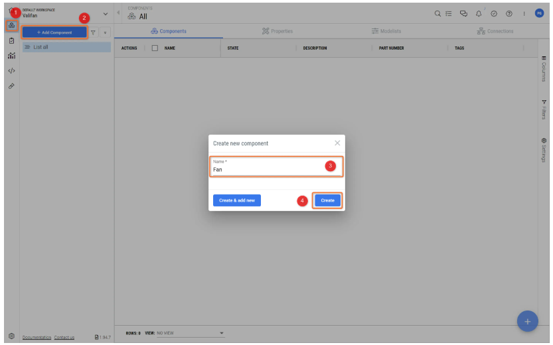Open the Settings side panel
The image size is (553, 345).
[544, 150]
